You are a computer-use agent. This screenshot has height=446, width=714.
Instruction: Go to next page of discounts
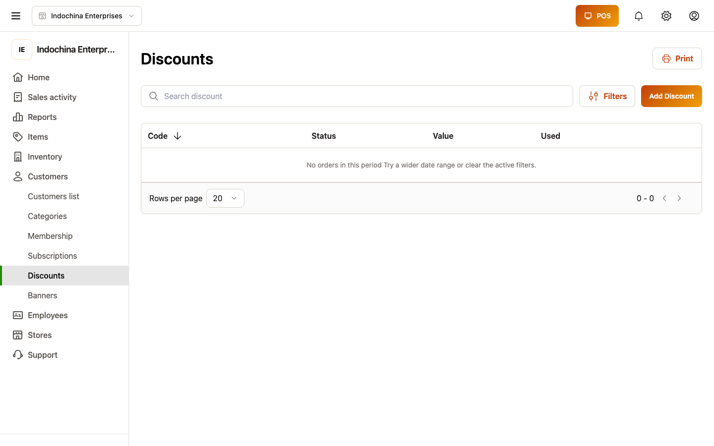click(679, 198)
